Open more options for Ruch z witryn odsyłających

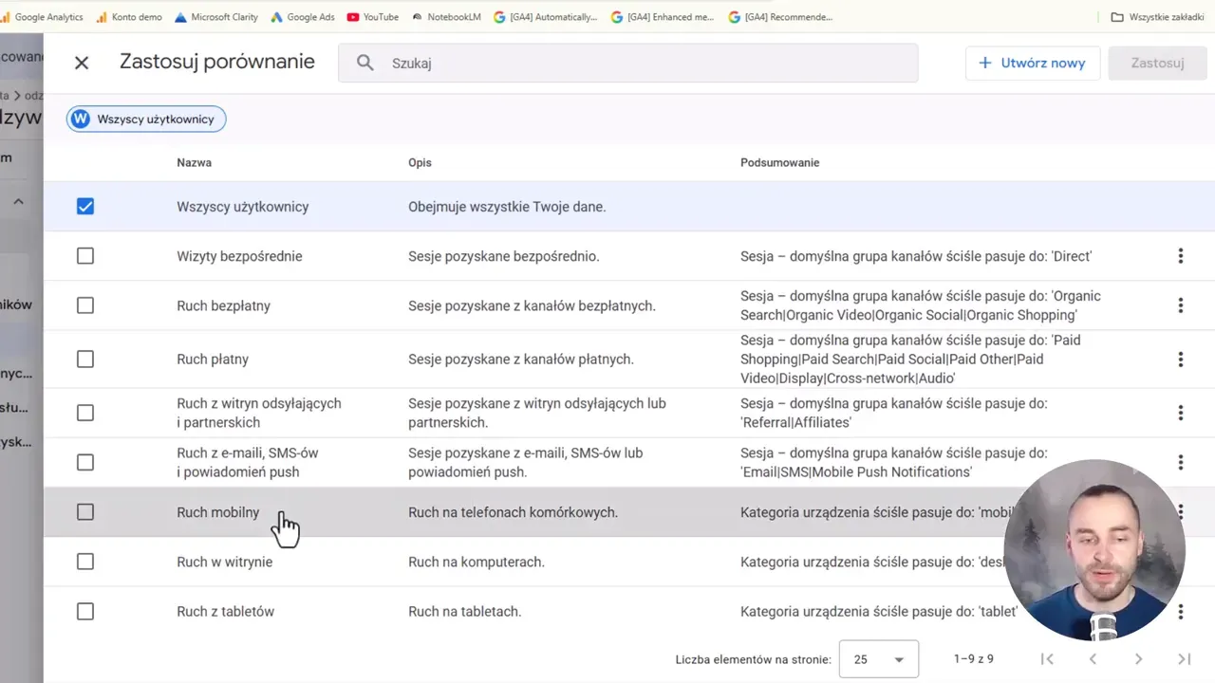pos(1181,413)
